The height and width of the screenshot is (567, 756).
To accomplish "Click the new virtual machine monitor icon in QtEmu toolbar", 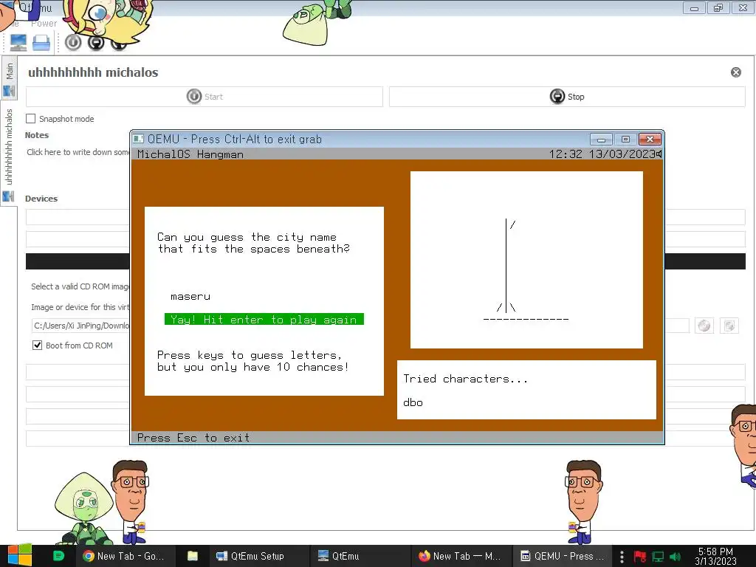I will tap(18, 43).
